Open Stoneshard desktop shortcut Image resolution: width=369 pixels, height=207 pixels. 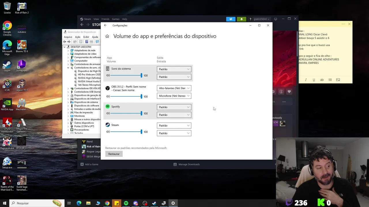(22, 66)
